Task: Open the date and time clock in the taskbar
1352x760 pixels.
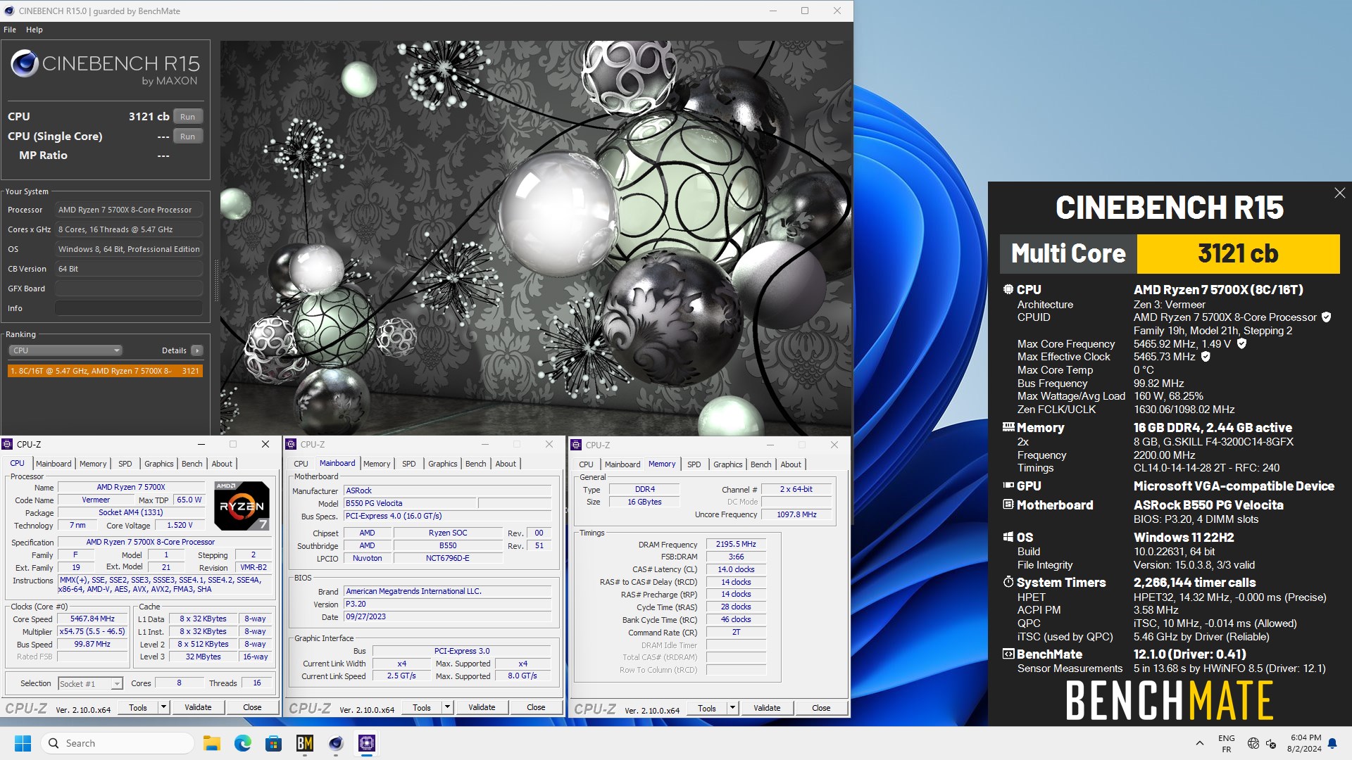Action: [x=1303, y=743]
